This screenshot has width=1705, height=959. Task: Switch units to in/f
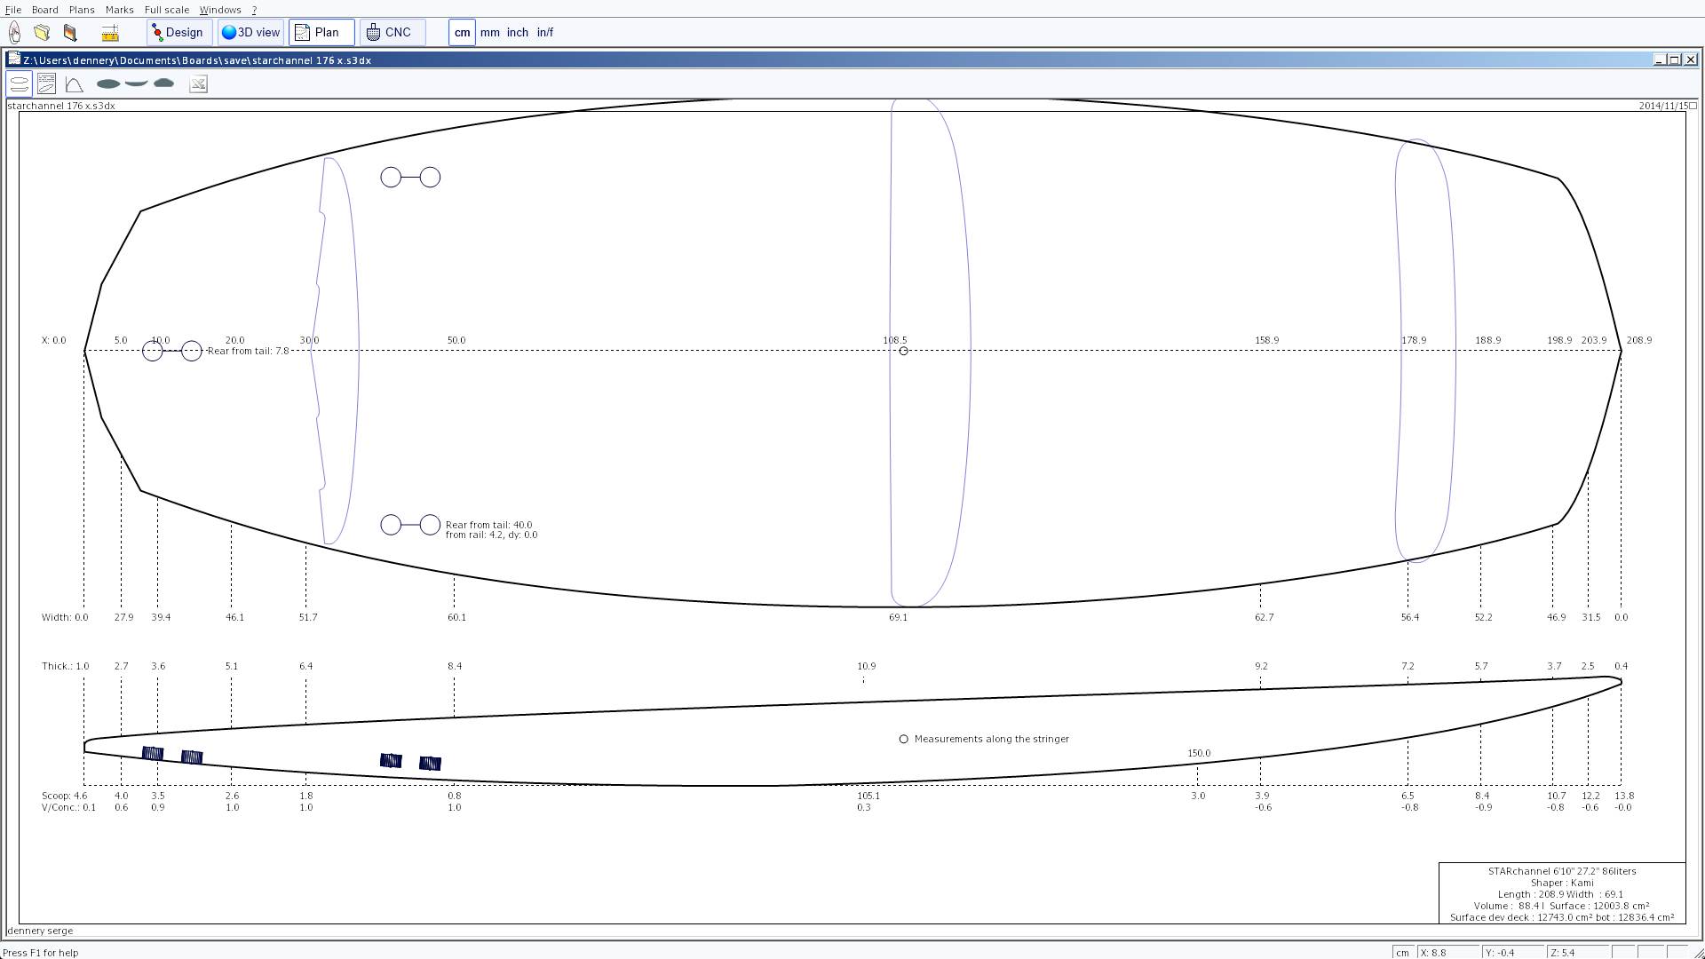click(545, 33)
